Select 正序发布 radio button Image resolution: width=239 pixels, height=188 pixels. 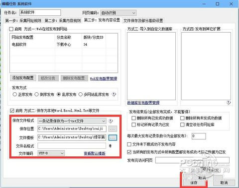14,94
